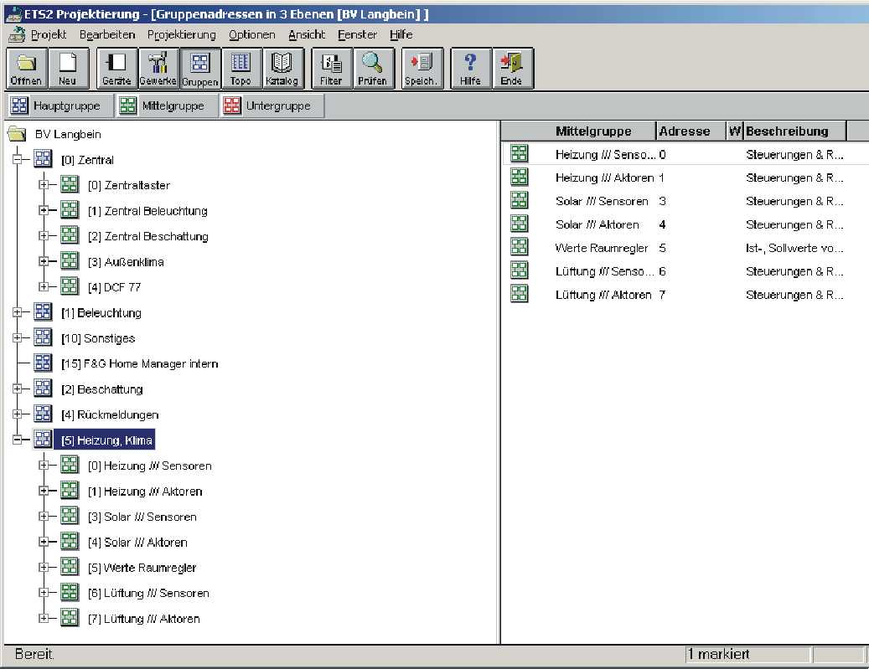Click the Prüfen magnifier icon
869x669 pixels.
coord(373,68)
